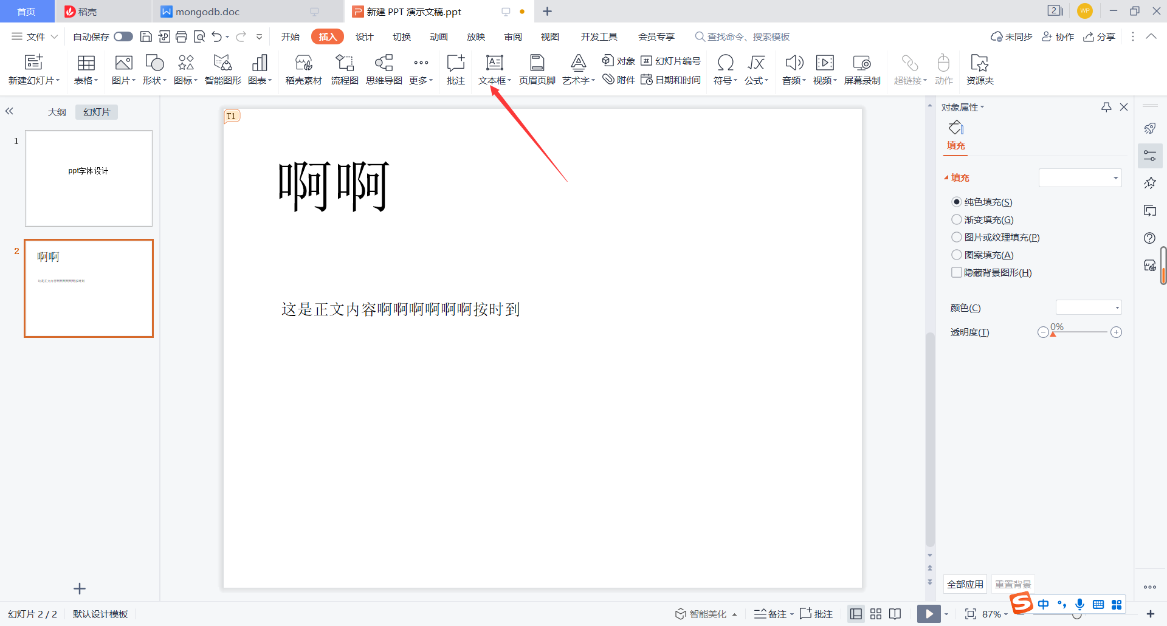Image resolution: width=1167 pixels, height=626 pixels.
Task: Insert 视频 video
Action: tap(825, 69)
